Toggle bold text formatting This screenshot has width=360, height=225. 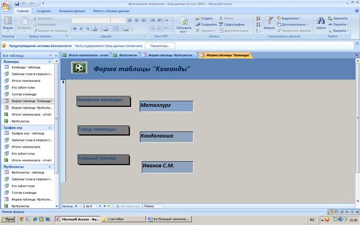point(75,29)
